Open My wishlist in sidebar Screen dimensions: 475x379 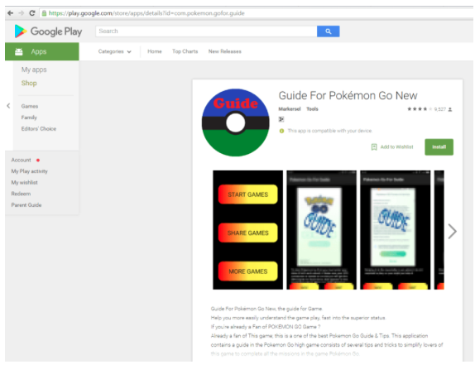click(x=25, y=182)
